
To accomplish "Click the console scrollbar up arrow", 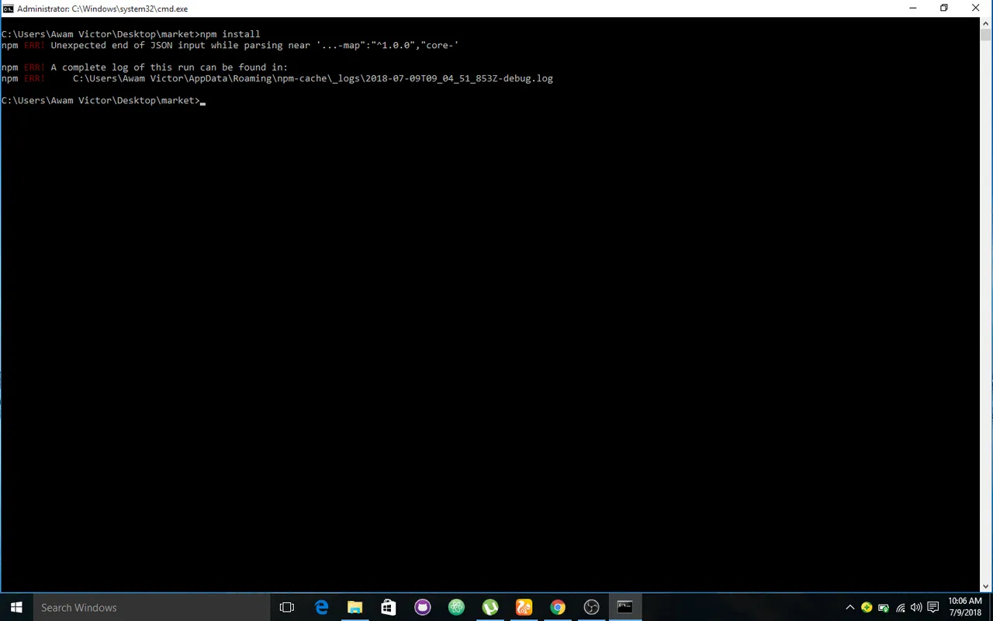I will [x=986, y=23].
